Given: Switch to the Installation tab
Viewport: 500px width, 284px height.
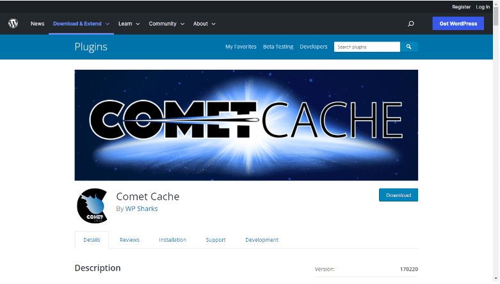Looking at the screenshot, I should tap(172, 240).
